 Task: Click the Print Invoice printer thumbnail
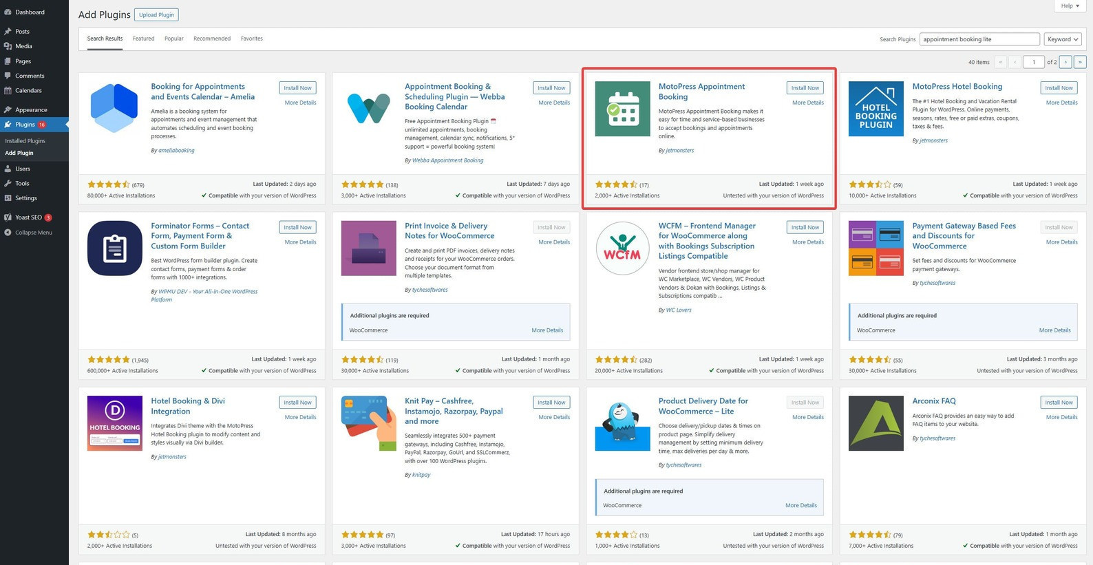click(x=369, y=248)
